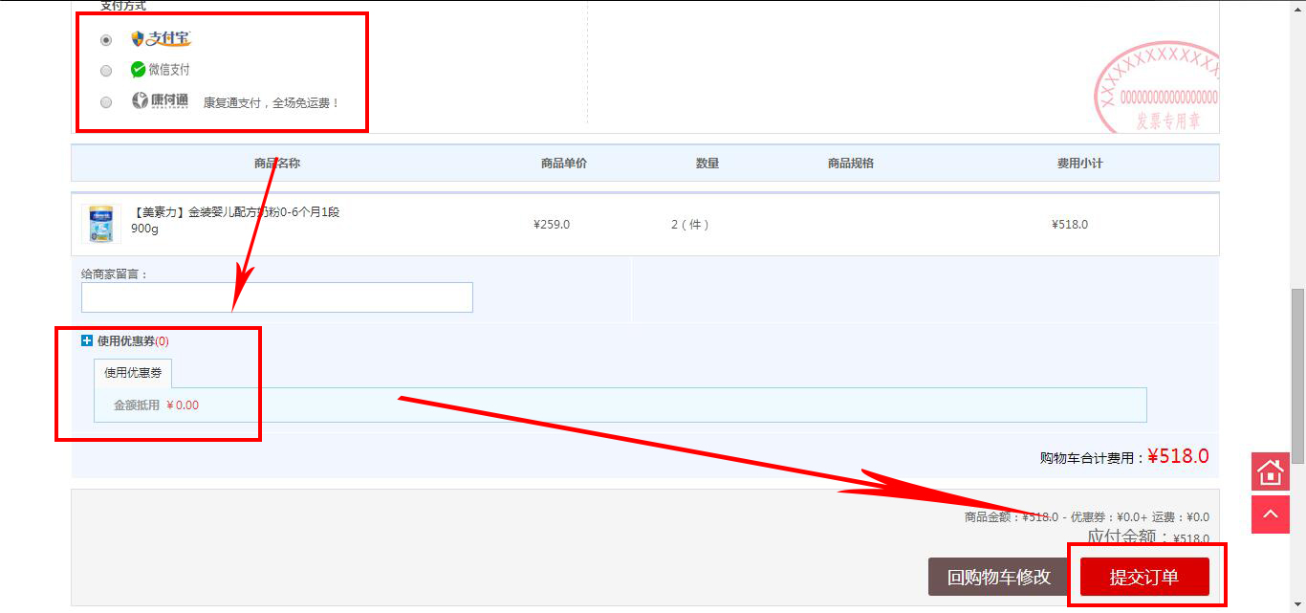Open the 美素力 infant formula product name
The height and width of the screenshot is (613, 1306).
(235, 220)
